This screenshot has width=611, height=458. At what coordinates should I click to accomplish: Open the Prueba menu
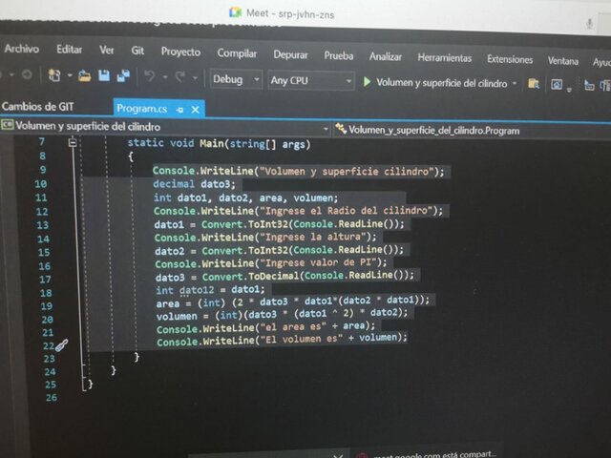click(x=339, y=56)
